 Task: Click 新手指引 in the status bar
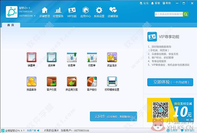(x=188, y=131)
